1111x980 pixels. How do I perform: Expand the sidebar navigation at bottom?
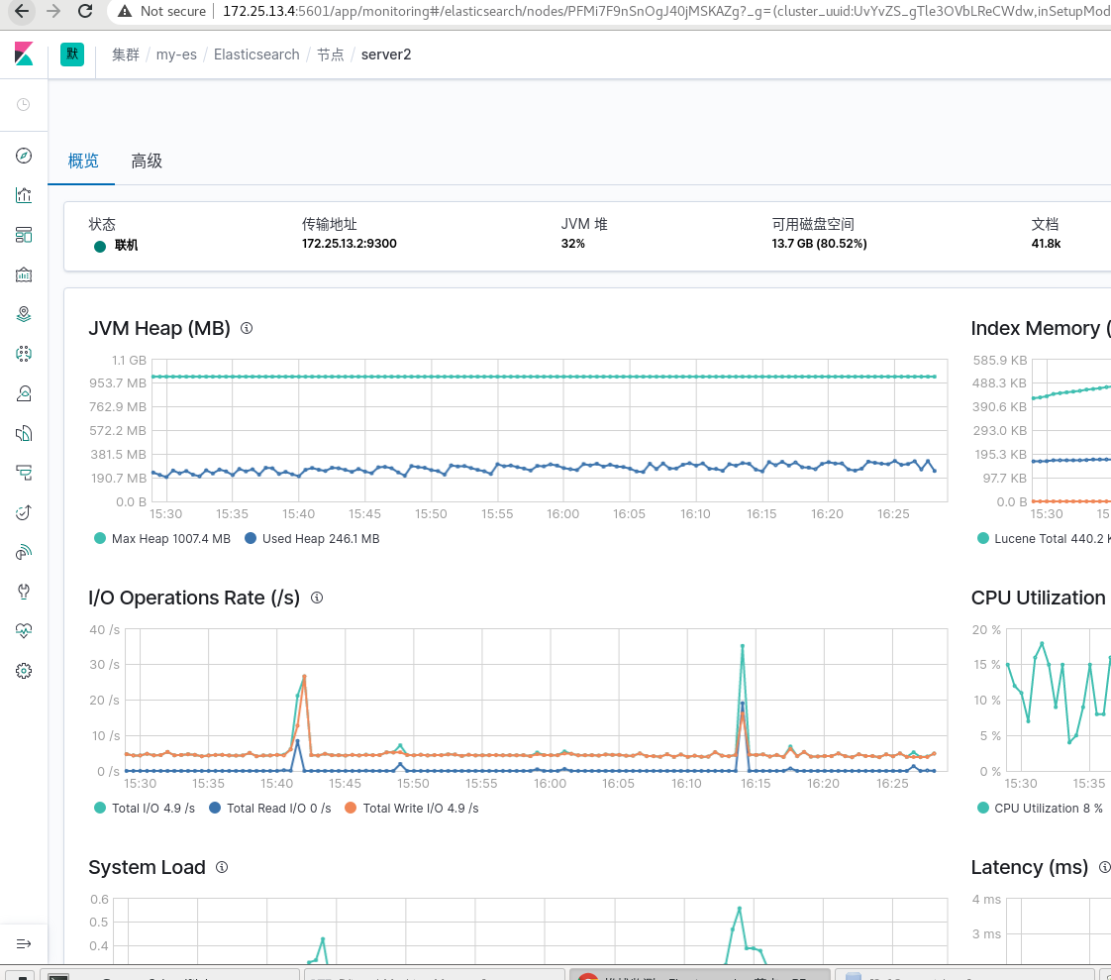coord(24,944)
